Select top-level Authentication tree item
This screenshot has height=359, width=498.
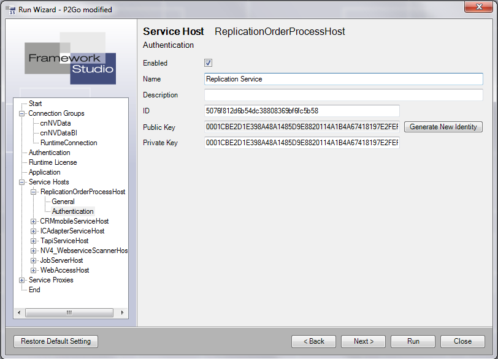[49, 153]
